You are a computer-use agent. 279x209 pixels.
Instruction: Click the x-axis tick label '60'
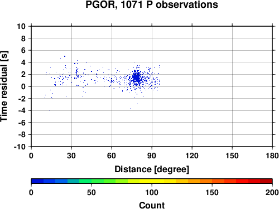(112, 155)
